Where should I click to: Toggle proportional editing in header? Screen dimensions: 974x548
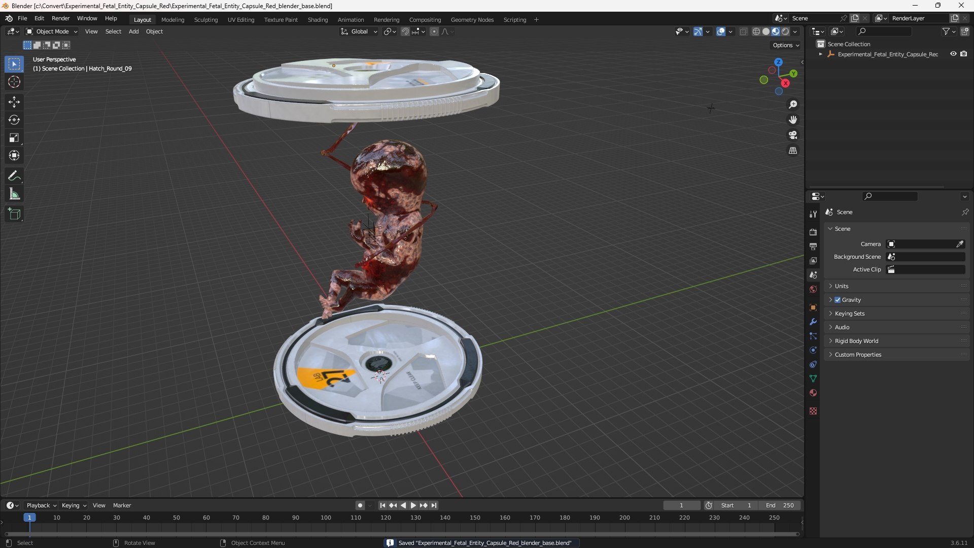coord(434,31)
